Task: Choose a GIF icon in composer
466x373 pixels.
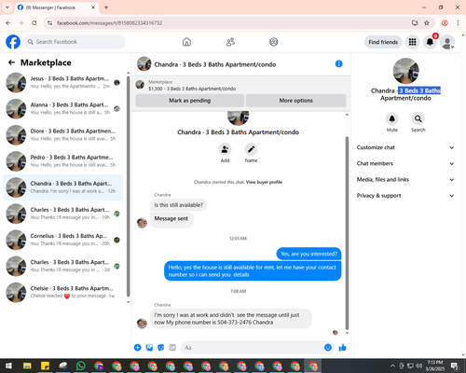Action: pos(172,348)
